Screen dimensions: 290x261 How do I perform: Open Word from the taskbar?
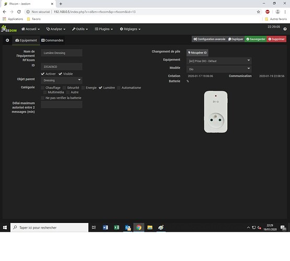(106, 228)
